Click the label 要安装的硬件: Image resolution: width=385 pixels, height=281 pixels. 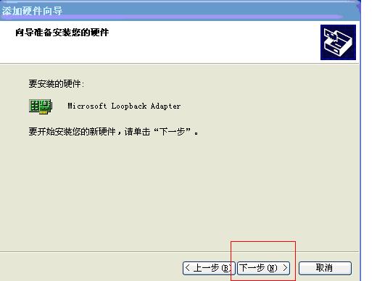57,84
